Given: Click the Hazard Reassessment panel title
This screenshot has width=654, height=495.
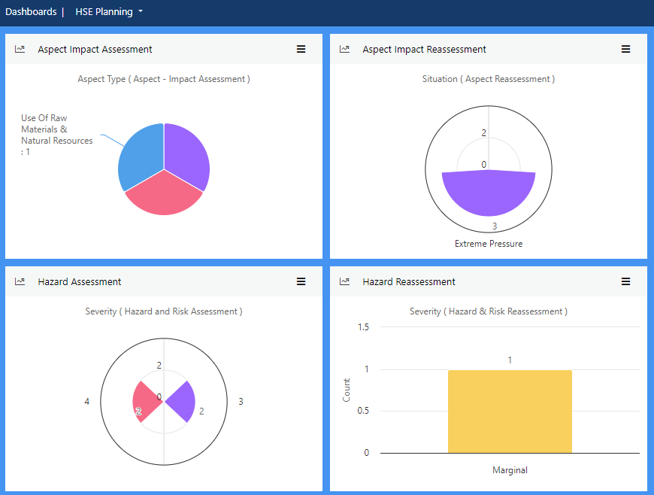Looking at the screenshot, I should click(409, 281).
